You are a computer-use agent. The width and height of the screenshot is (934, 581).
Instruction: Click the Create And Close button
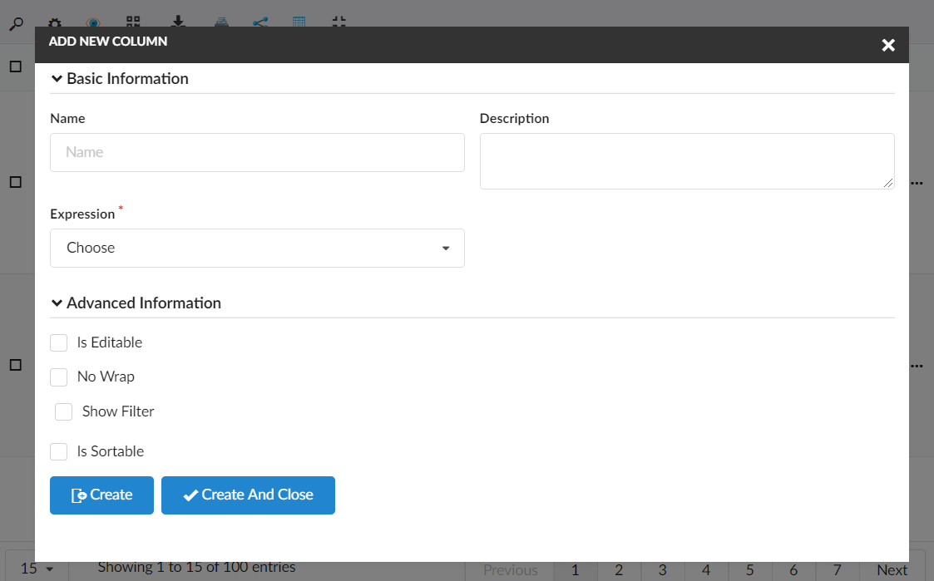248,495
